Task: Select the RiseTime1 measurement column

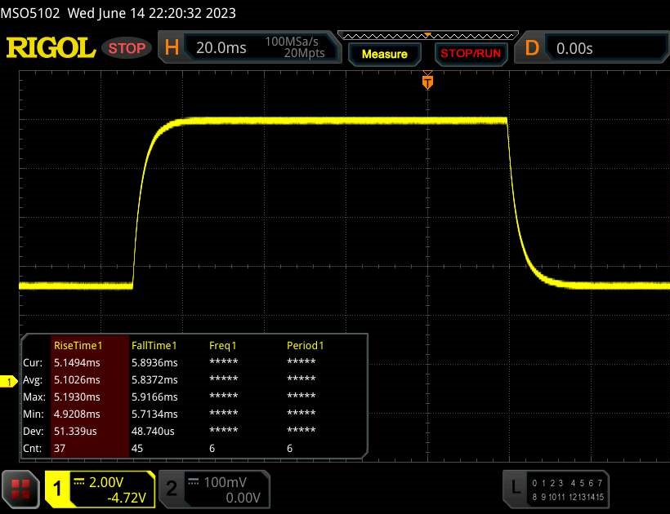Action: click(75, 346)
